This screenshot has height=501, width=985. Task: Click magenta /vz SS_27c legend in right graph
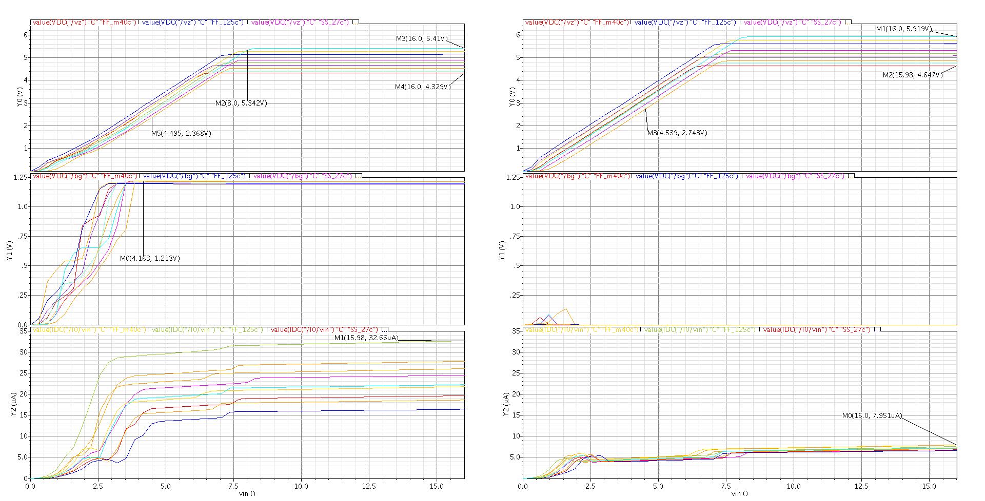pyautogui.click(x=793, y=22)
